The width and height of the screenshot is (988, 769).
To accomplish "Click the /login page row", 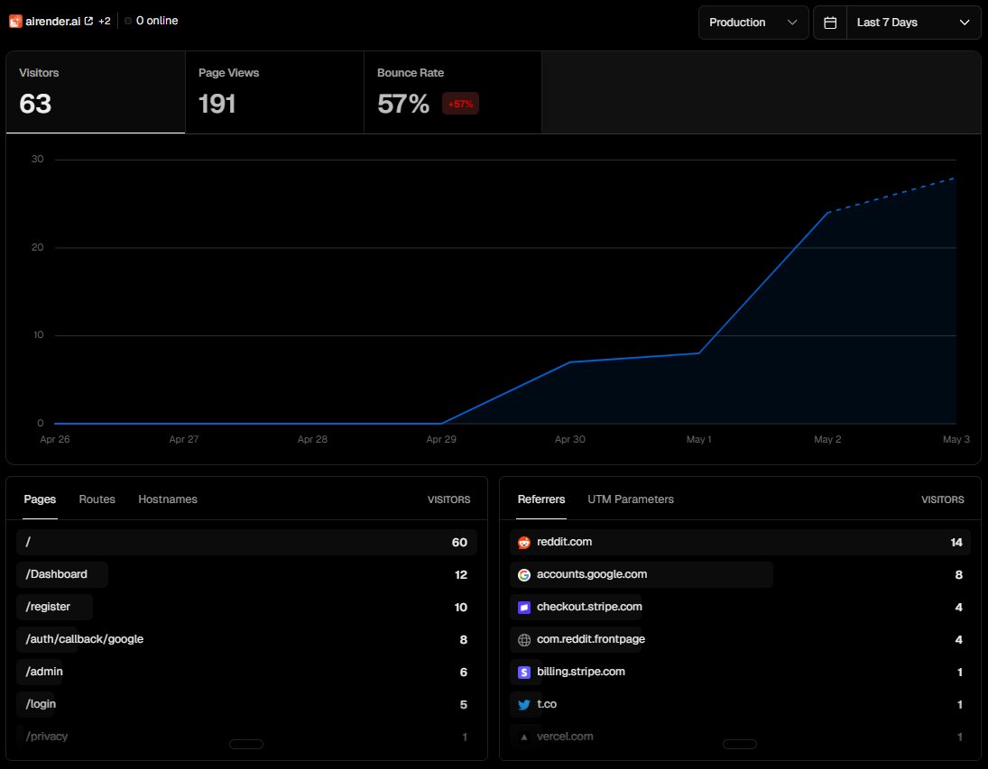I will pos(246,704).
